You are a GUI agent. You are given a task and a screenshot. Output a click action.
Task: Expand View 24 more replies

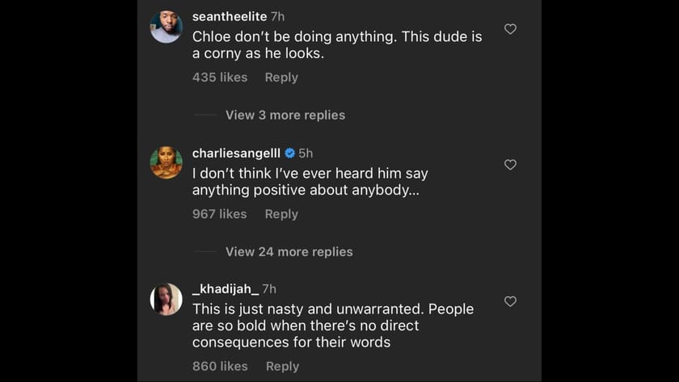pos(289,251)
